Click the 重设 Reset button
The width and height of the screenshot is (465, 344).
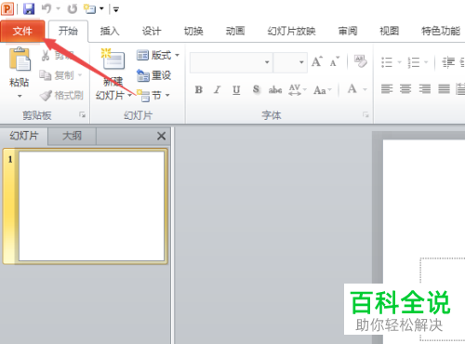(153, 75)
